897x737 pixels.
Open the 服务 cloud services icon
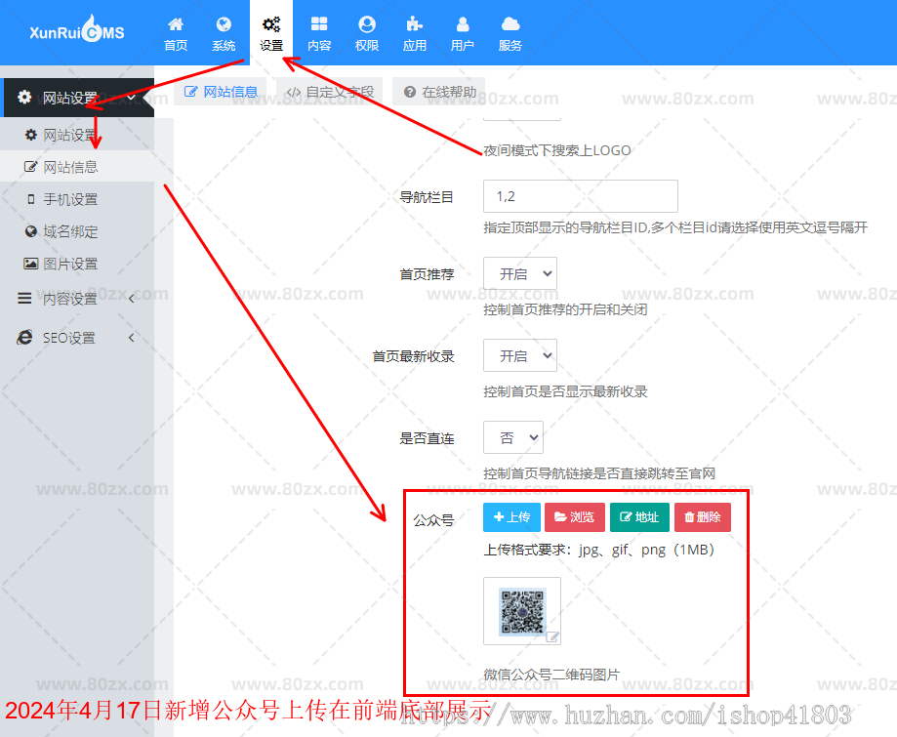509,31
